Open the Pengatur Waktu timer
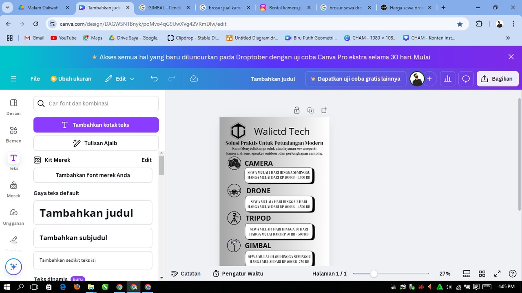The image size is (522, 293). pos(238,274)
